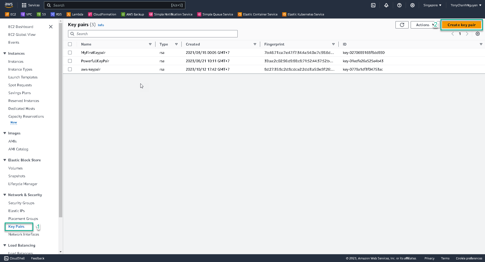Open the Services menu
Image resolution: width=485 pixels, height=262 pixels.
tap(31, 5)
